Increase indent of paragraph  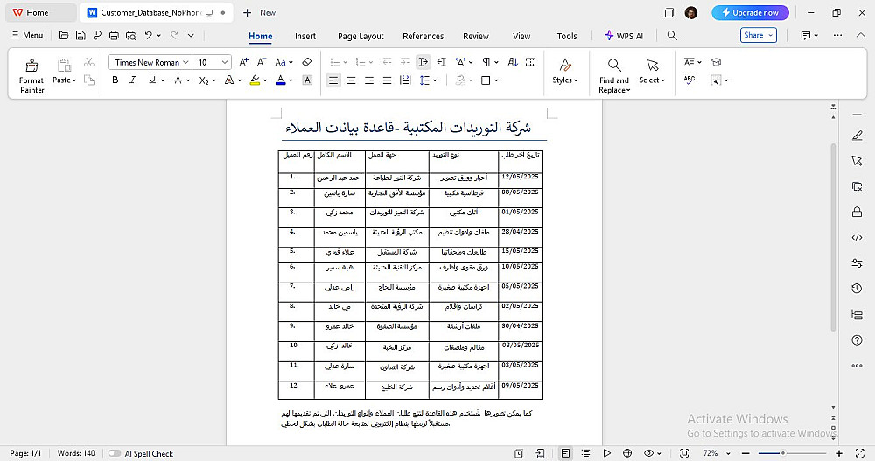pyautogui.click(x=404, y=62)
